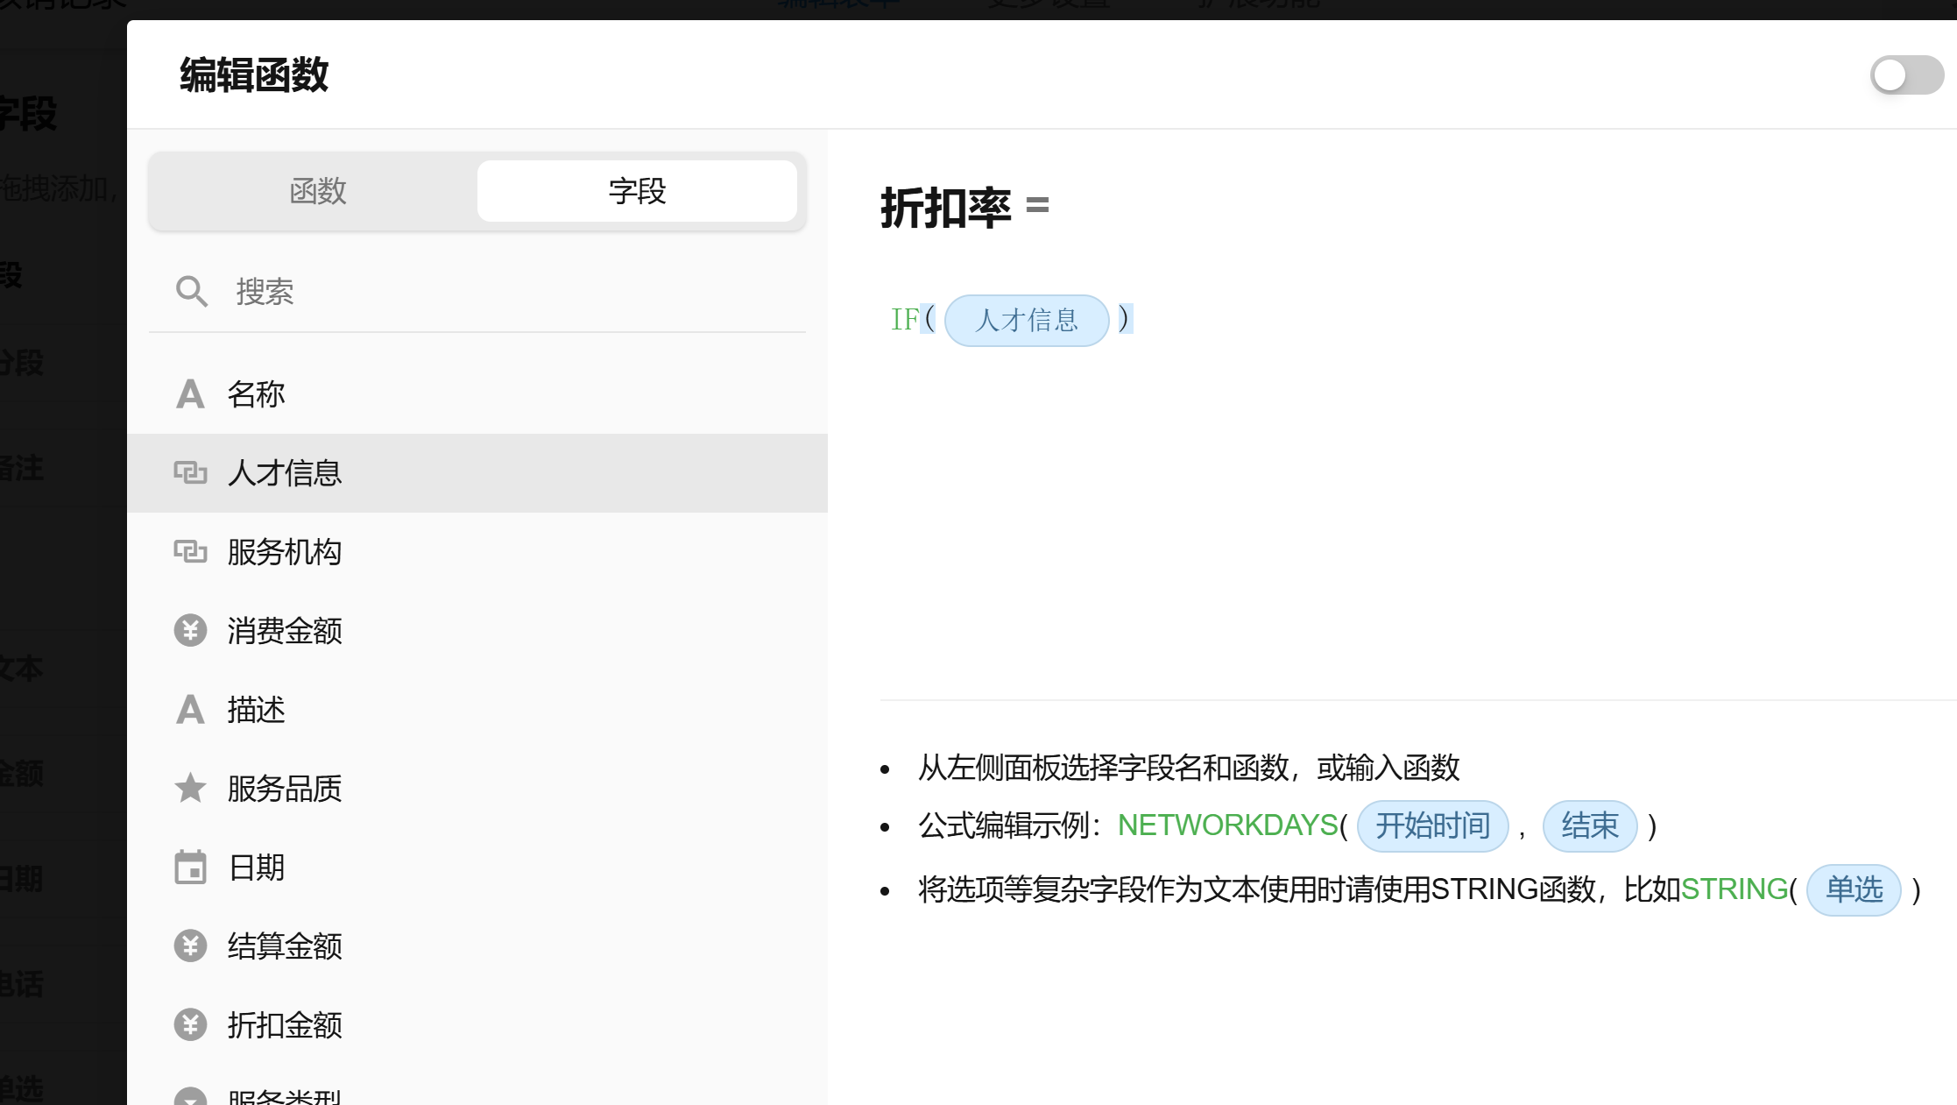The height and width of the screenshot is (1105, 1957).
Task: Click the 开始时间 example chip
Action: (1432, 825)
